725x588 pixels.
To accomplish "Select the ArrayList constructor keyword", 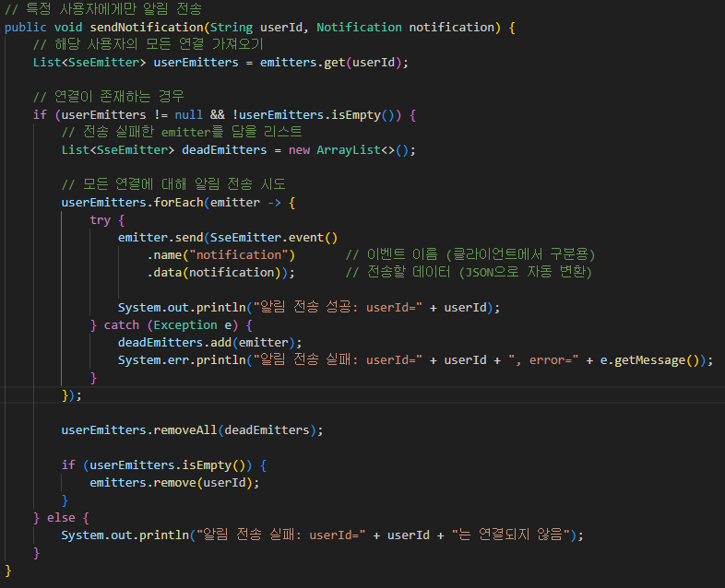I will click(349, 150).
